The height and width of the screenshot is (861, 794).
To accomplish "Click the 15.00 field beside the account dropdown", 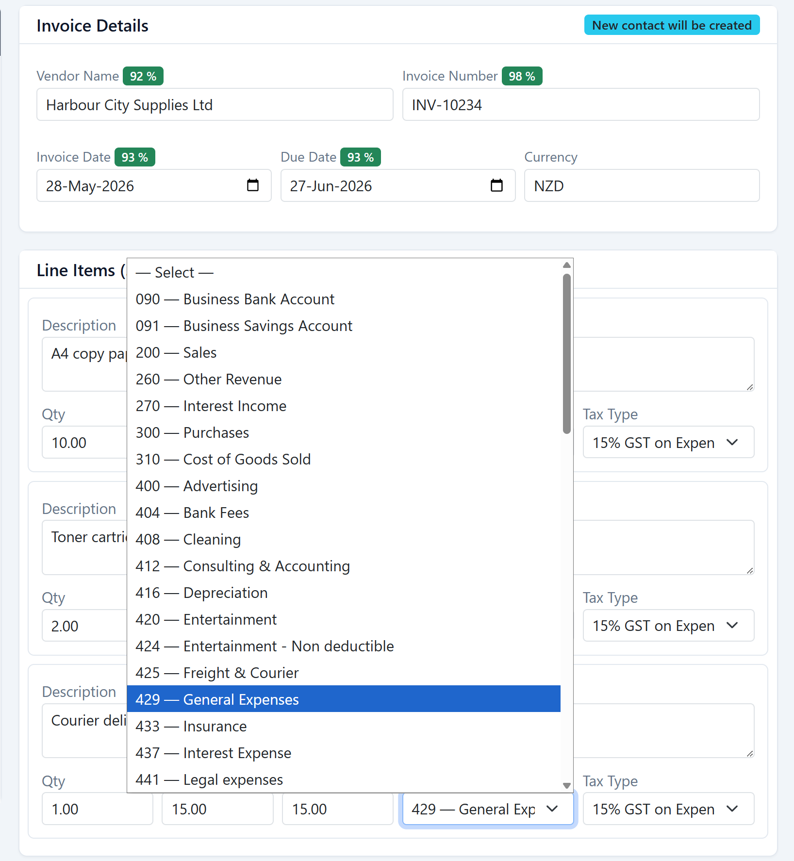I will coord(338,809).
